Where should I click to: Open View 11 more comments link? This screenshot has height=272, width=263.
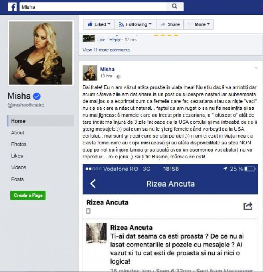[x=106, y=50]
